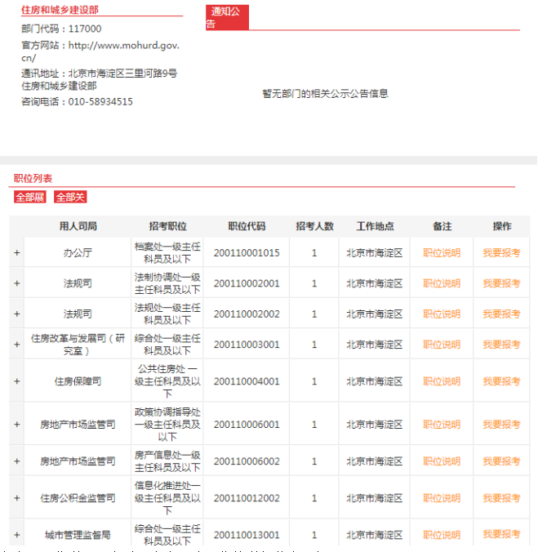Expand the 住房公积金监管司 row
The image size is (538, 552).
pos(17,498)
